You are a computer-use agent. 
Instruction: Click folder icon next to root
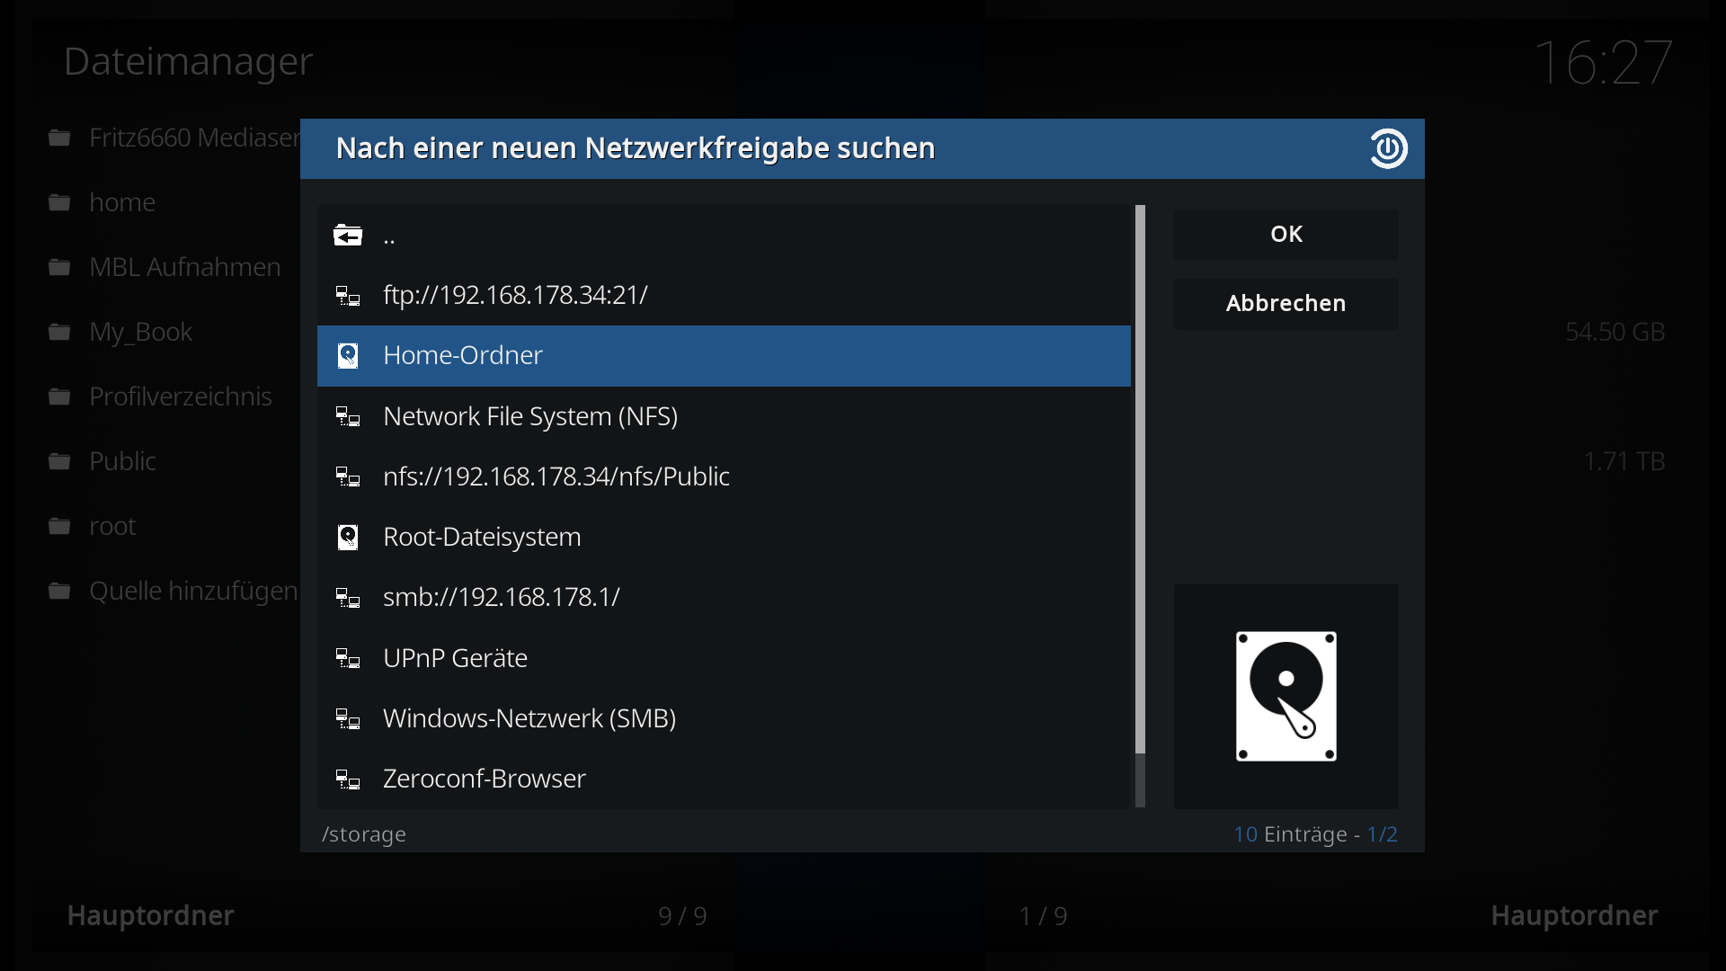[x=59, y=526]
